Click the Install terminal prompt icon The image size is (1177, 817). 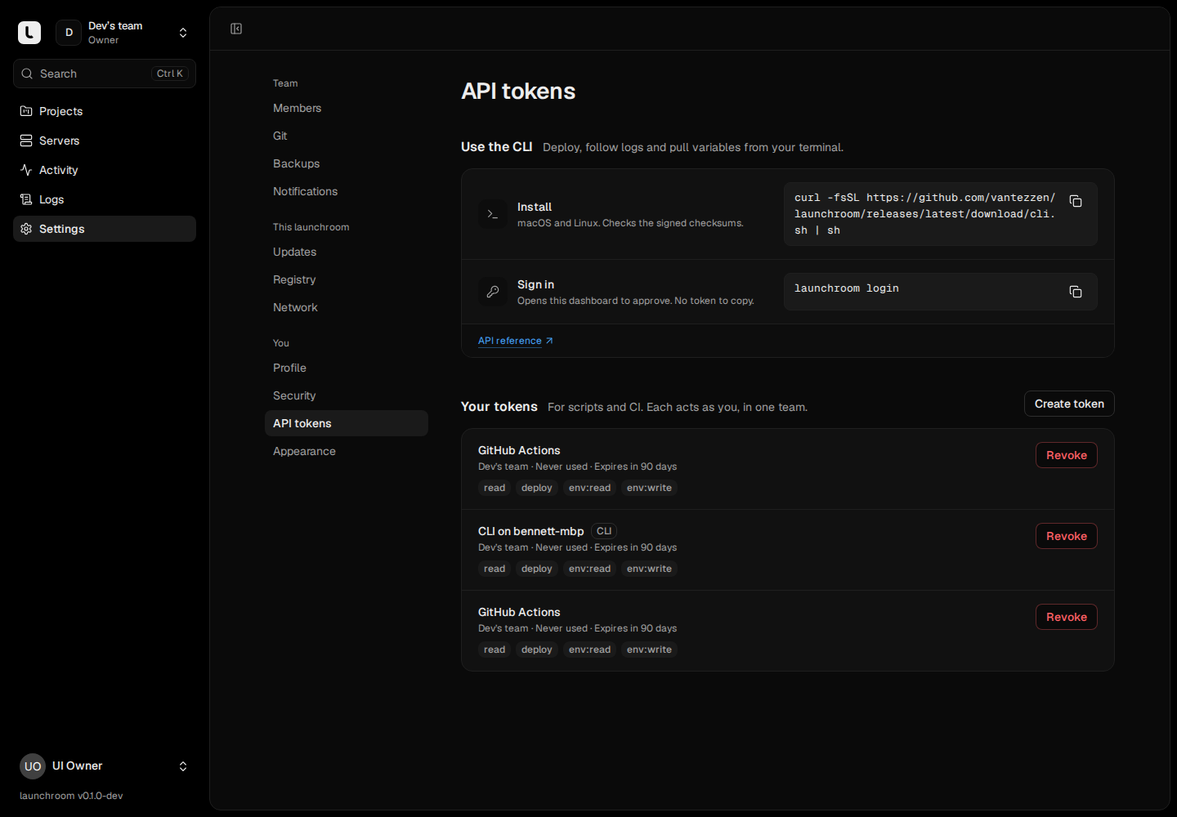click(493, 214)
